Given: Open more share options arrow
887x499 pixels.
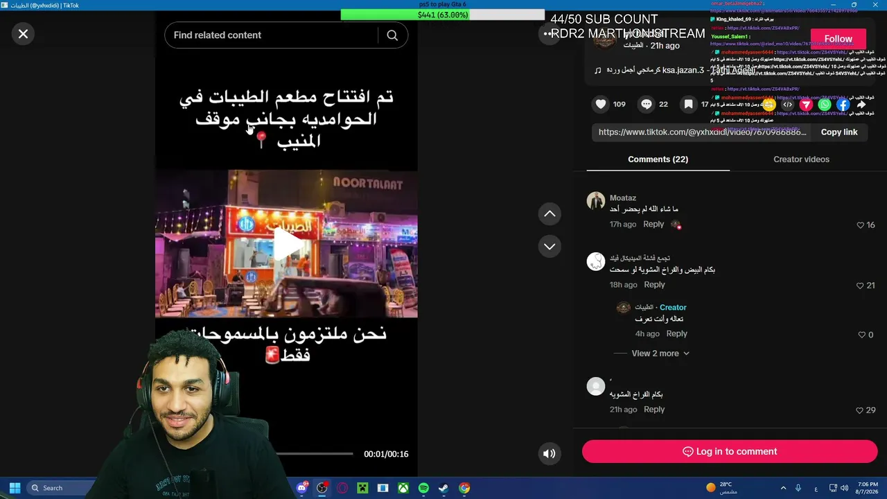Looking at the screenshot, I should (x=861, y=105).
